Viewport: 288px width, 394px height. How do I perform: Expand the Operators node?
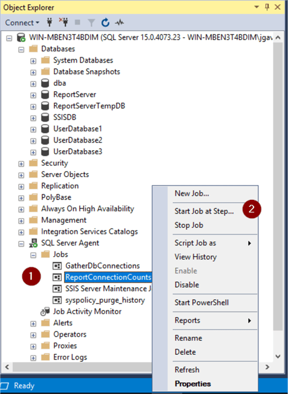33,335
